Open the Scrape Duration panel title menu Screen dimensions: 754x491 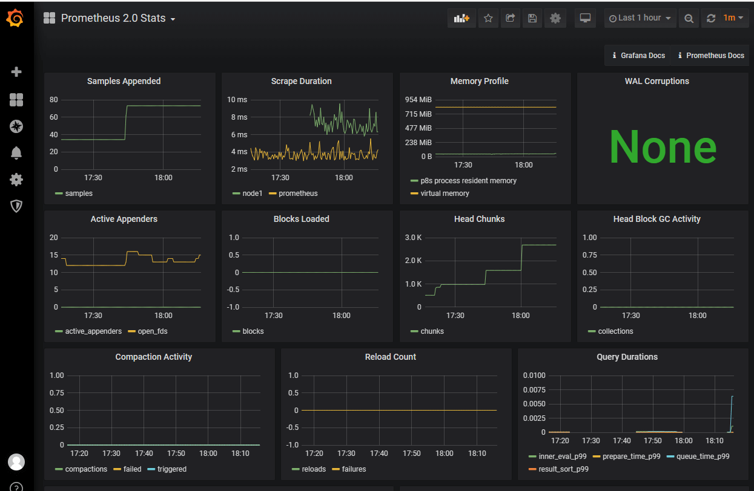(x=301, y=81)
